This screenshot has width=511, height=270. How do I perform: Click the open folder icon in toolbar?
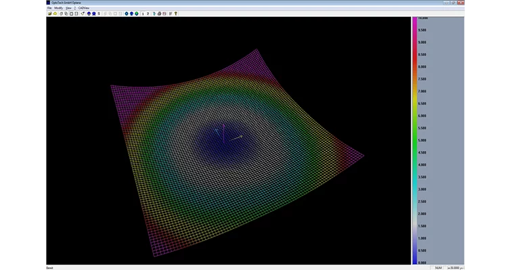[50, 14]
